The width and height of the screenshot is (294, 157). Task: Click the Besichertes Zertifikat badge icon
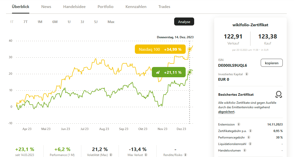click(x=278, y=94)
